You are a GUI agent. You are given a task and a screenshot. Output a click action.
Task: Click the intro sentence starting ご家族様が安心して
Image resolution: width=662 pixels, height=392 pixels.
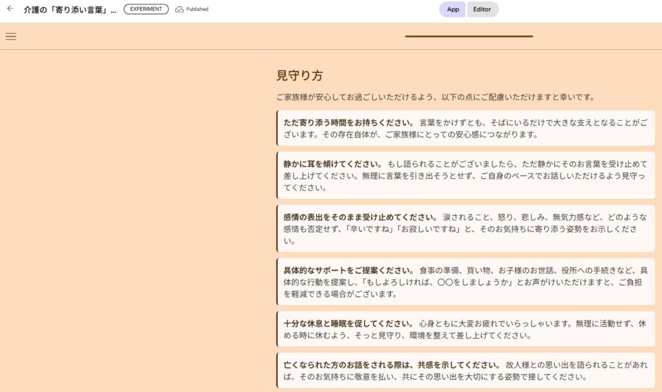click(434, 98)
